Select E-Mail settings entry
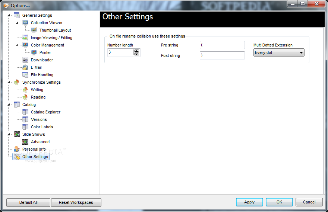 coord(37,67)
